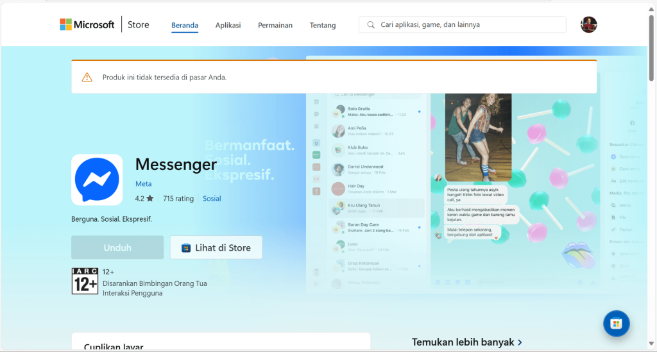Select the Tentang menu item
The height and width of the screenshot is (352, 657).
coord(323,26)
